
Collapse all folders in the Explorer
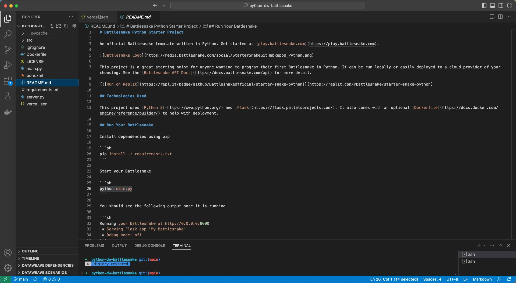[x=74, y=26]
